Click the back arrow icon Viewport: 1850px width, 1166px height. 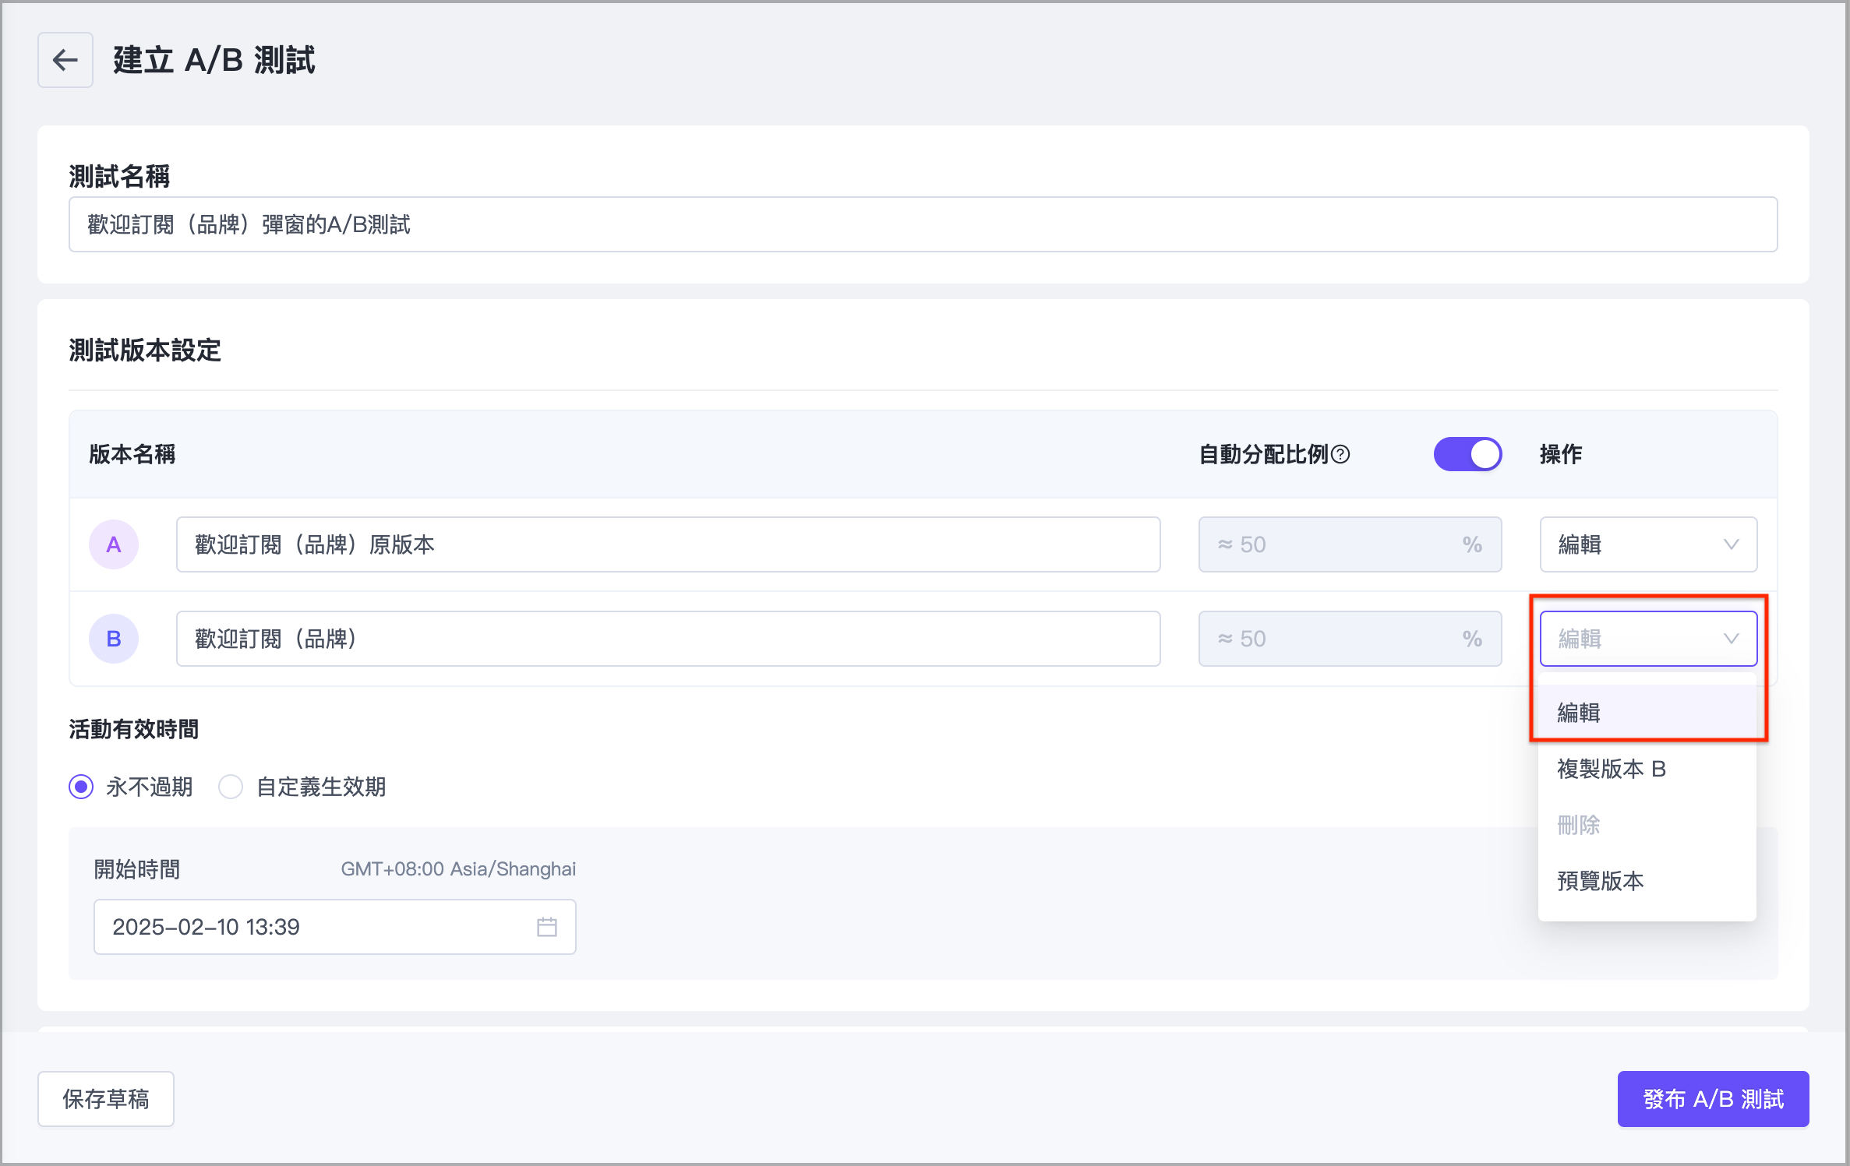(x=65, y=60)
